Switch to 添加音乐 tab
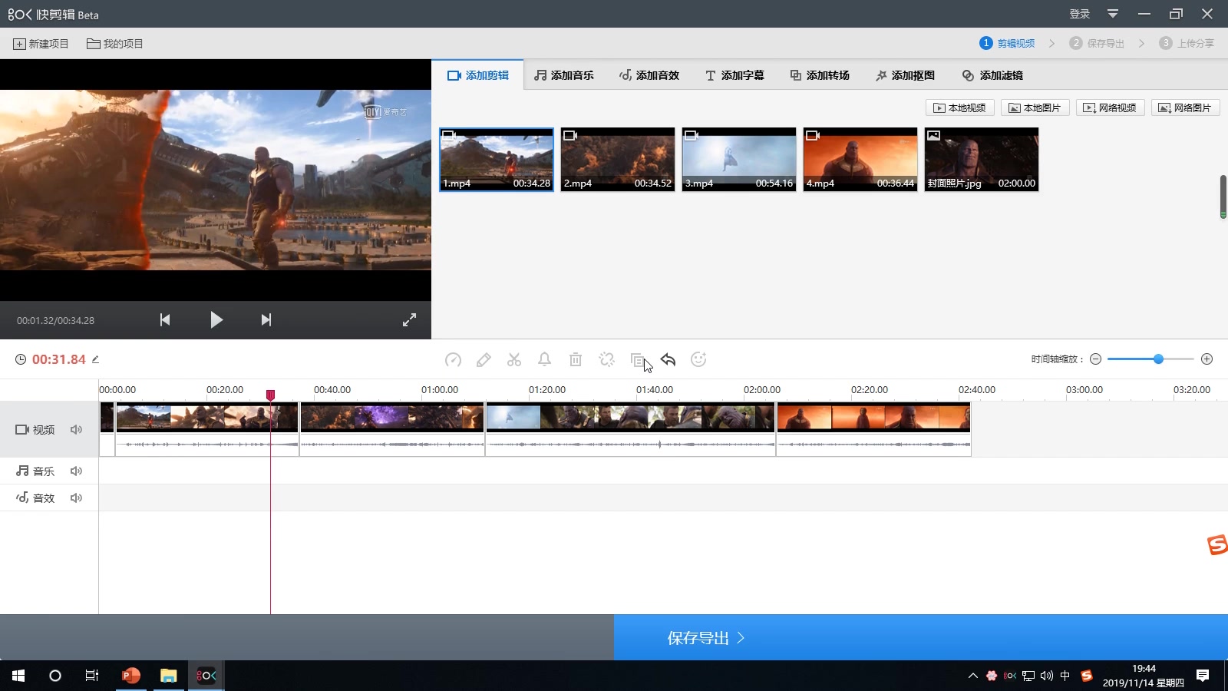1228x691 pixels. pos(564,75)
